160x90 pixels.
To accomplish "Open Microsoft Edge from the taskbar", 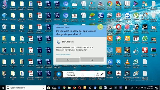I will click(x=59, y=88).
